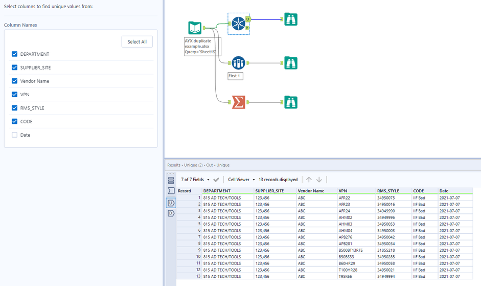The height and width of the screenshot is (286, 481).
Task: Select the Unique tool snowflake icon
Action: coord(238,24)
